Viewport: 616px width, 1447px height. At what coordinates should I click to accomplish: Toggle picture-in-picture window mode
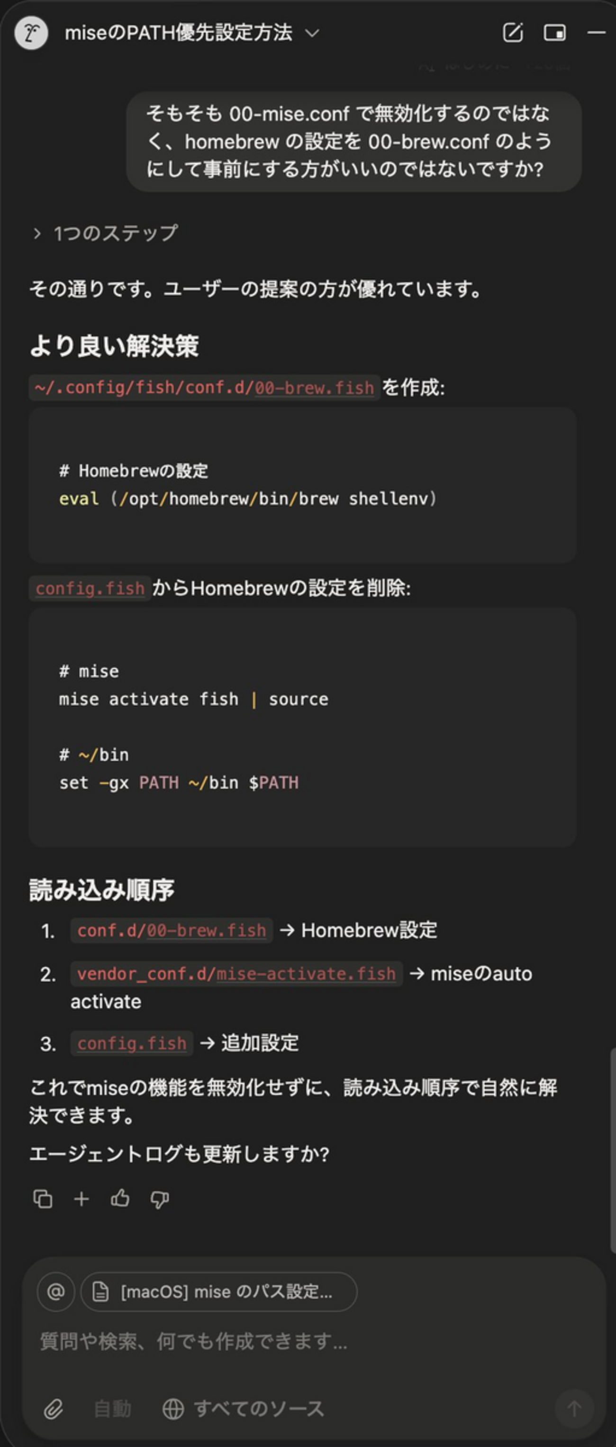point(555,33)
